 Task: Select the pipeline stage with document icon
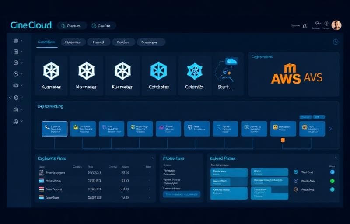click(x=254, y=129)
